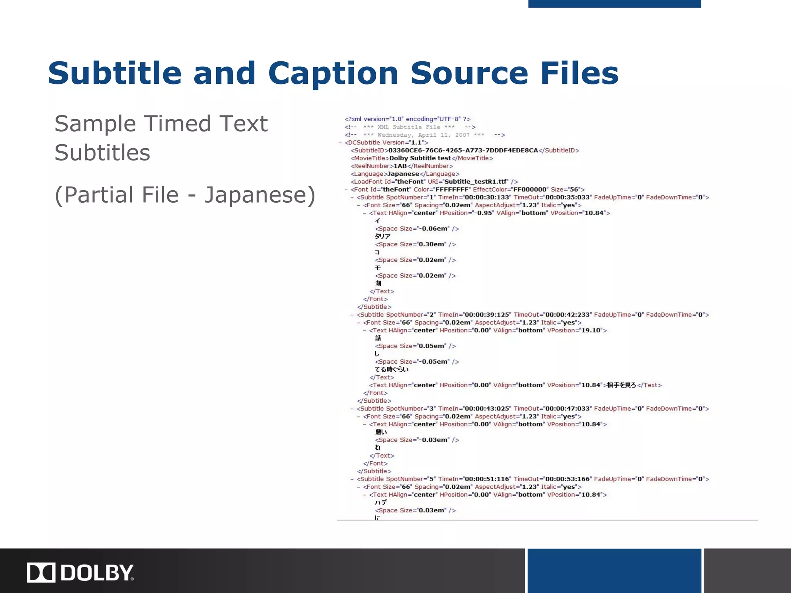791x593 pixels.
Task: Select the Japanese text てる時ぐらい
Action: click(392, 369)
